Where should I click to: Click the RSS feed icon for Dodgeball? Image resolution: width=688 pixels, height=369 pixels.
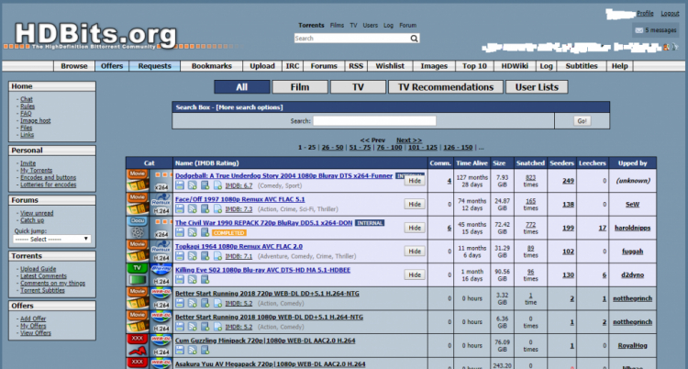pyautogui.click(x=193, y=185)
